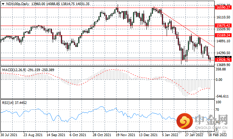Click the 13689.90 price axis value
Viewport: 233px width, 139px height.
(223, 65)
